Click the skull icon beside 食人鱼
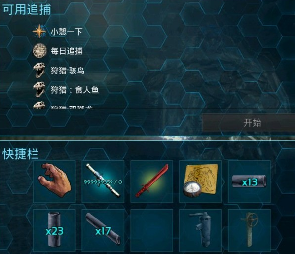The image size is (295, 254). pyautogui.click(x=39, y=90)
